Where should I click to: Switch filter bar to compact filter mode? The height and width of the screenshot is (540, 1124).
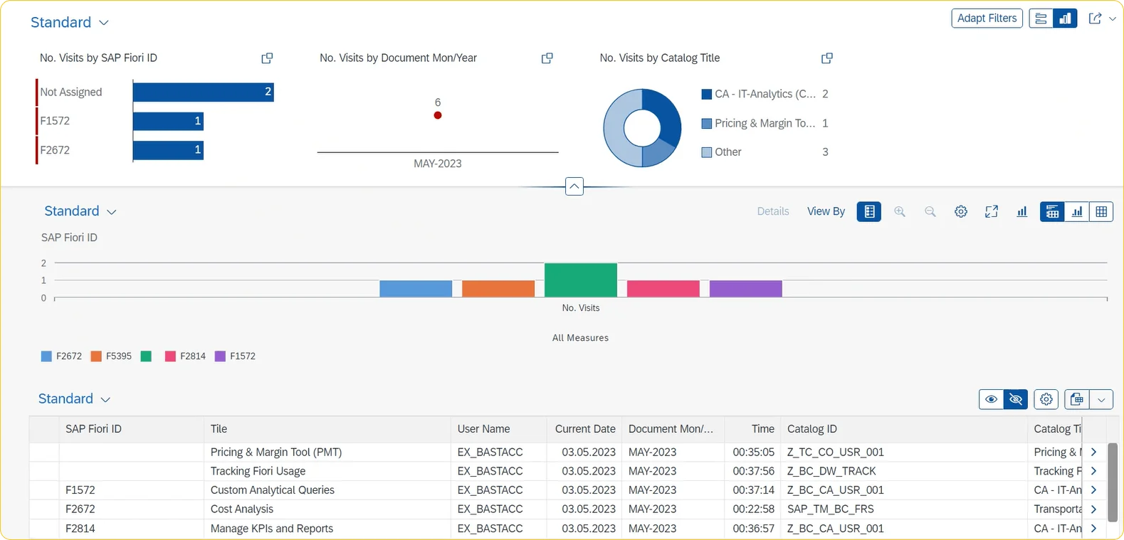(x=1041, y=18)
